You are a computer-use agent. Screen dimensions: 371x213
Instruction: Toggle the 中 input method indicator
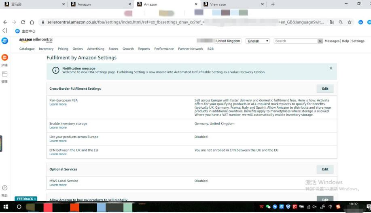330,207
